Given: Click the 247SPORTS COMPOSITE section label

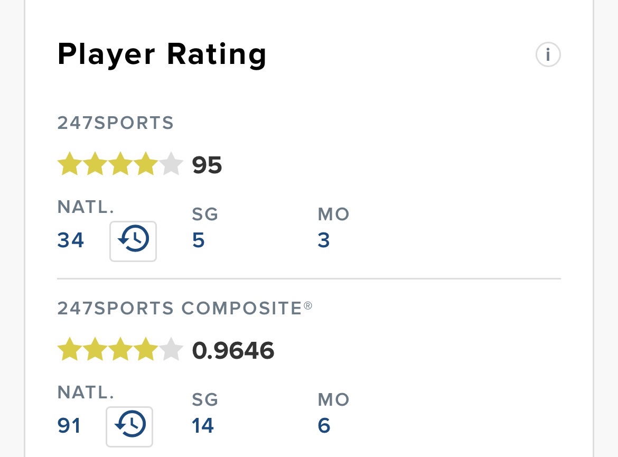Looking at the screenshot, I should [x=184, y=308].
